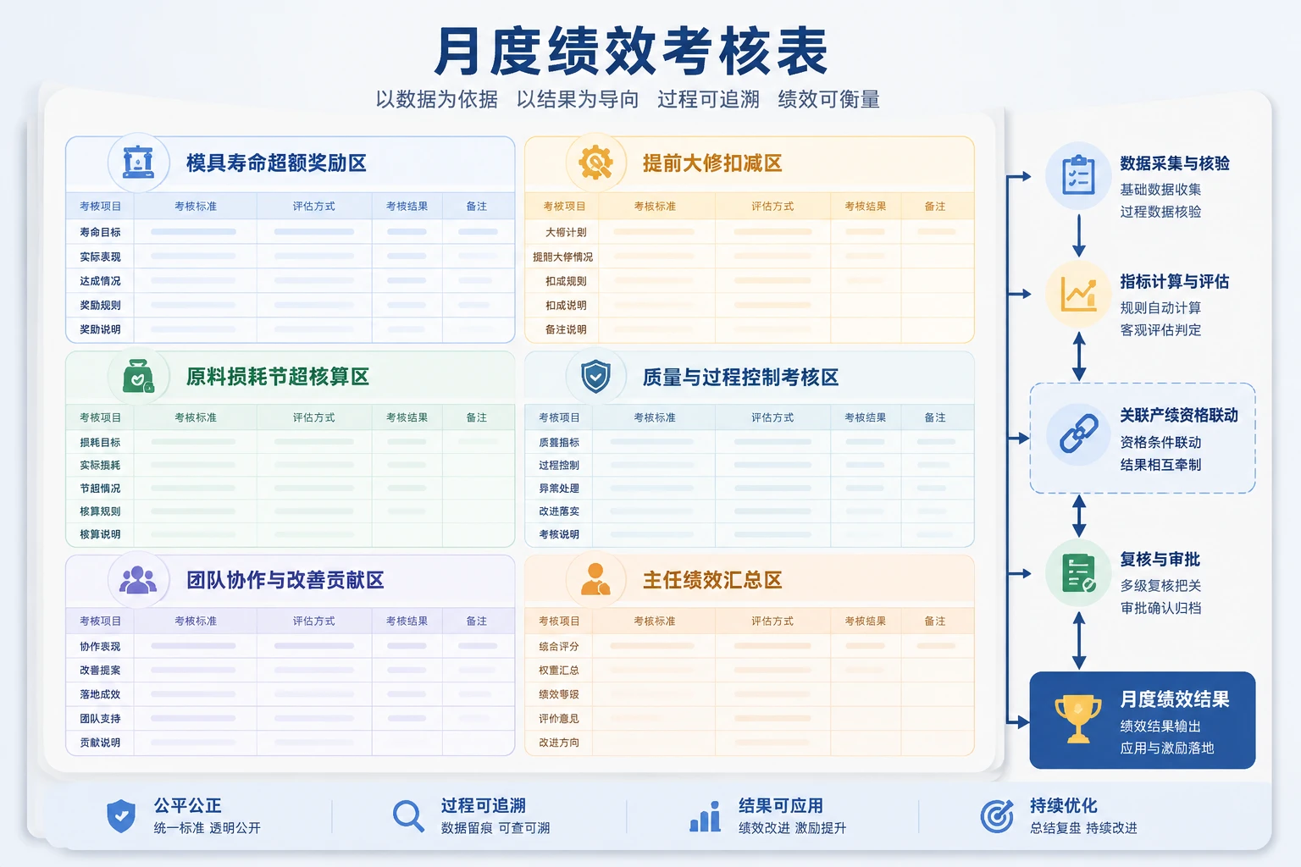Click the 复核与审批 step heading

(x=1160, y=560)
